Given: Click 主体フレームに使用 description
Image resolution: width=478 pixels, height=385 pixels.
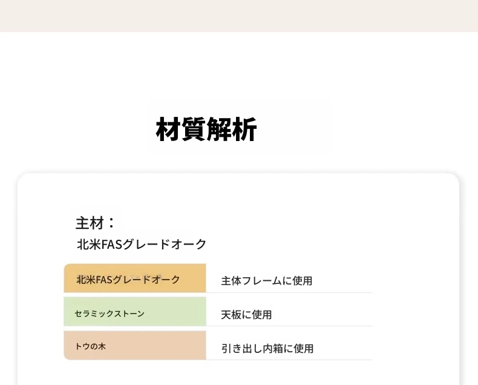Looking at the screenshot, I should pyautogui.click(x=267, y=281).
